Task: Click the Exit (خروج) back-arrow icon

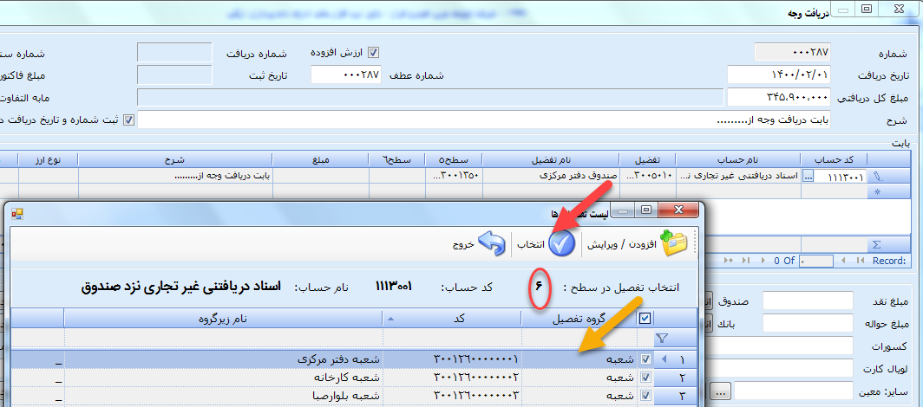Action: 492,243
